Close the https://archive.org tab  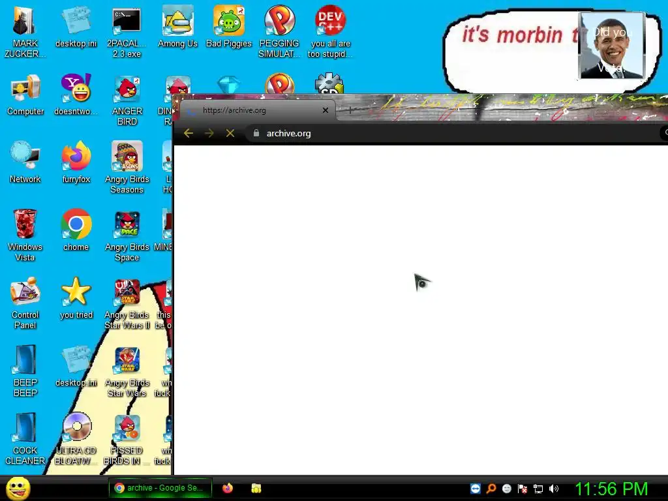[326, 110]
